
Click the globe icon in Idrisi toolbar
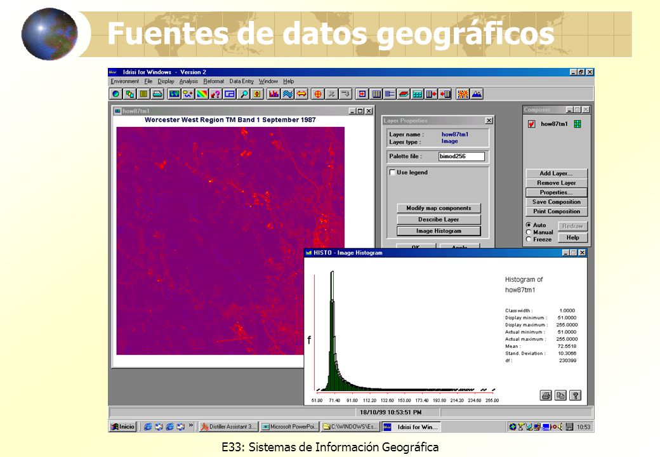pyautogui.click(x=115, y=94)
